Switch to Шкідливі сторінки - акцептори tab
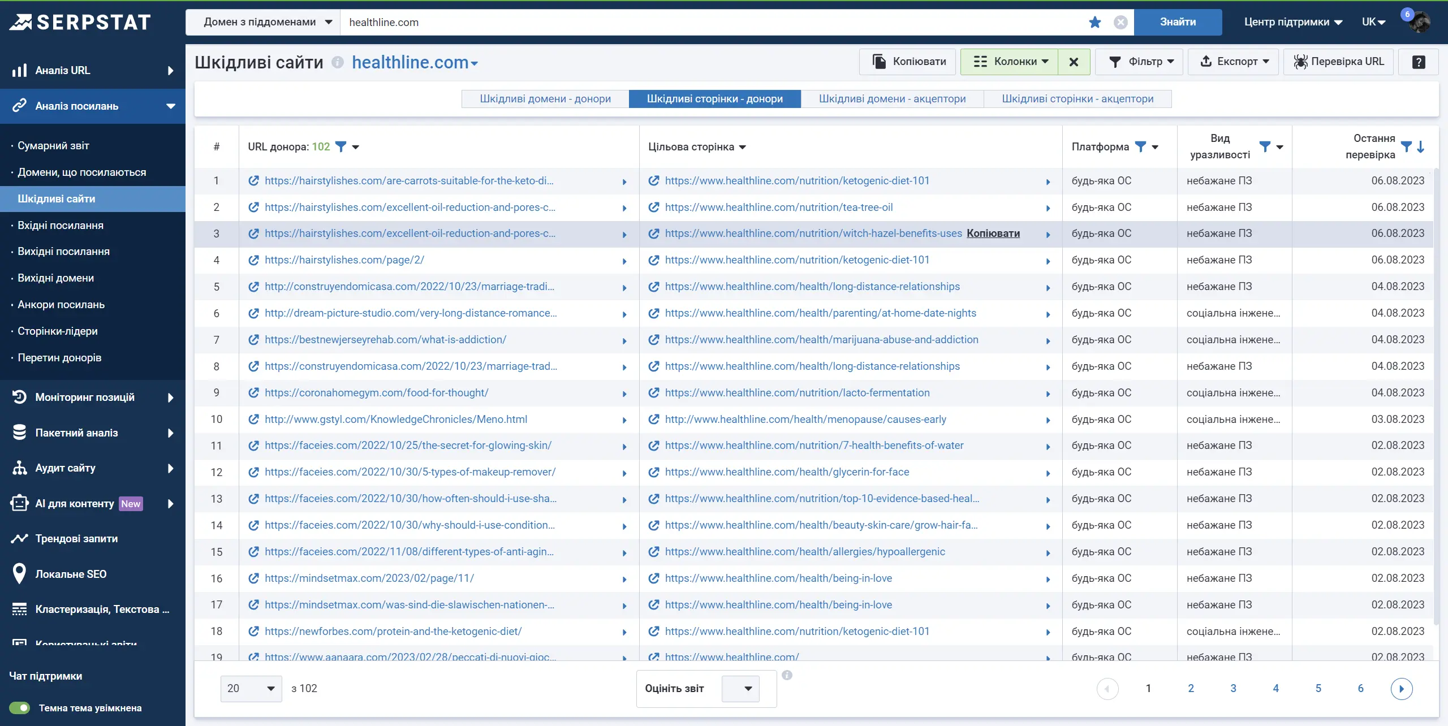Screen dimensions: 1448x726 click(1078, 99)
